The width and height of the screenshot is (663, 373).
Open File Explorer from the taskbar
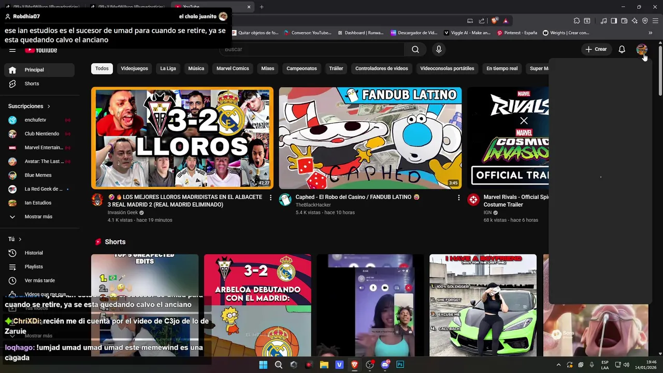324,365
